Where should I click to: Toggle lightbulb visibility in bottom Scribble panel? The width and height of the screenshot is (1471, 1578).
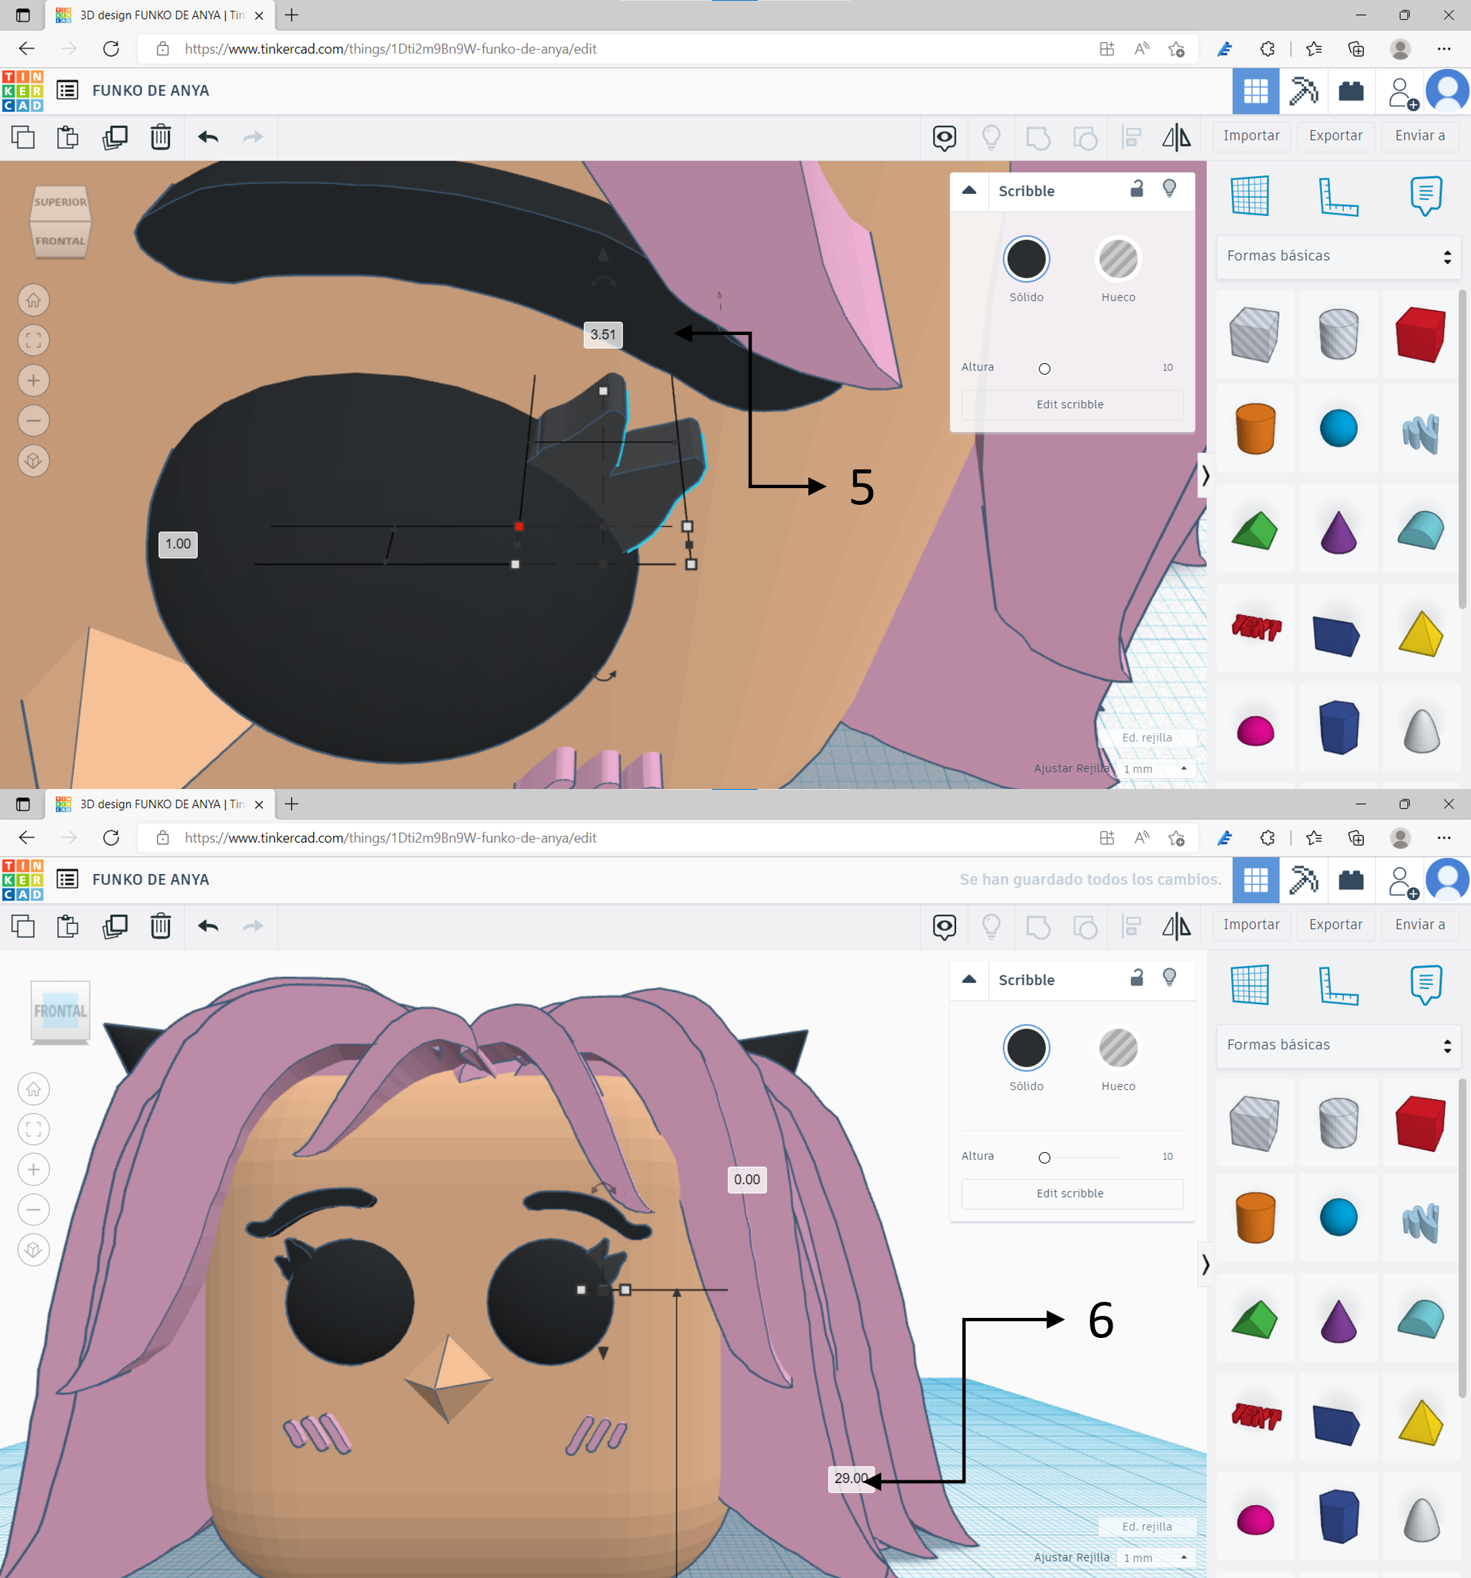(1169, 978)
